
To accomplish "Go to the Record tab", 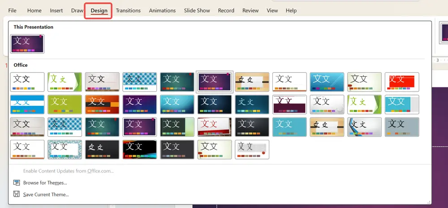I will pyautogui.click(x=226, y=11).
